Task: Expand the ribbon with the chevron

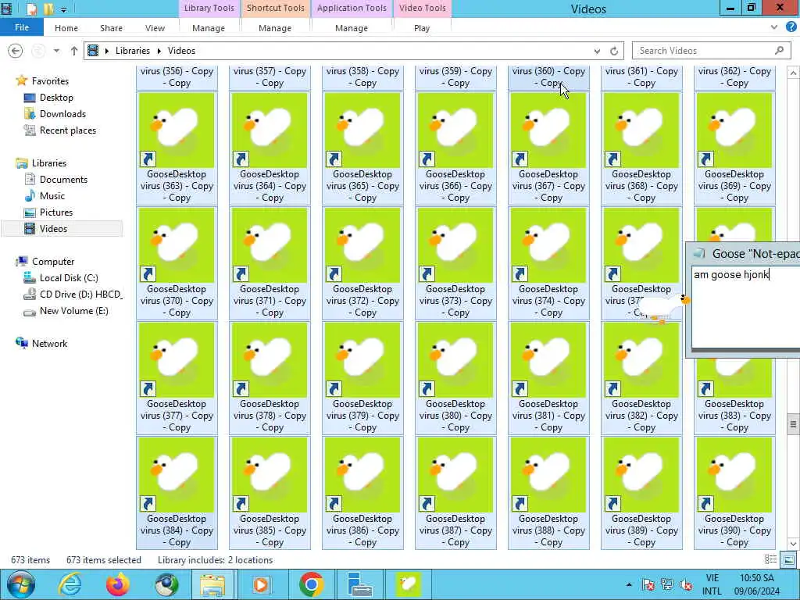Action: pos(774,27)
